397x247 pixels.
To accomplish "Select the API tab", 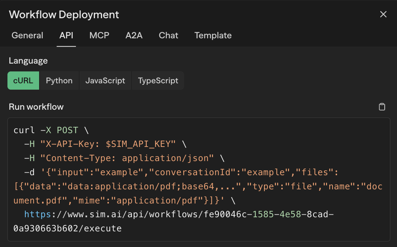I will point(66,35).
